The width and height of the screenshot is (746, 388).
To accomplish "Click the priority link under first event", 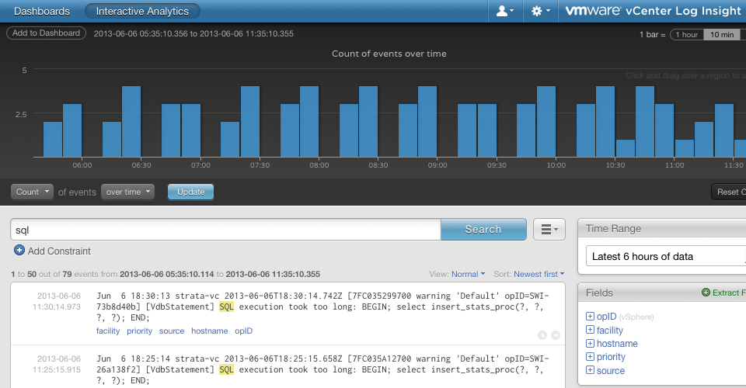I will (139, 331).
